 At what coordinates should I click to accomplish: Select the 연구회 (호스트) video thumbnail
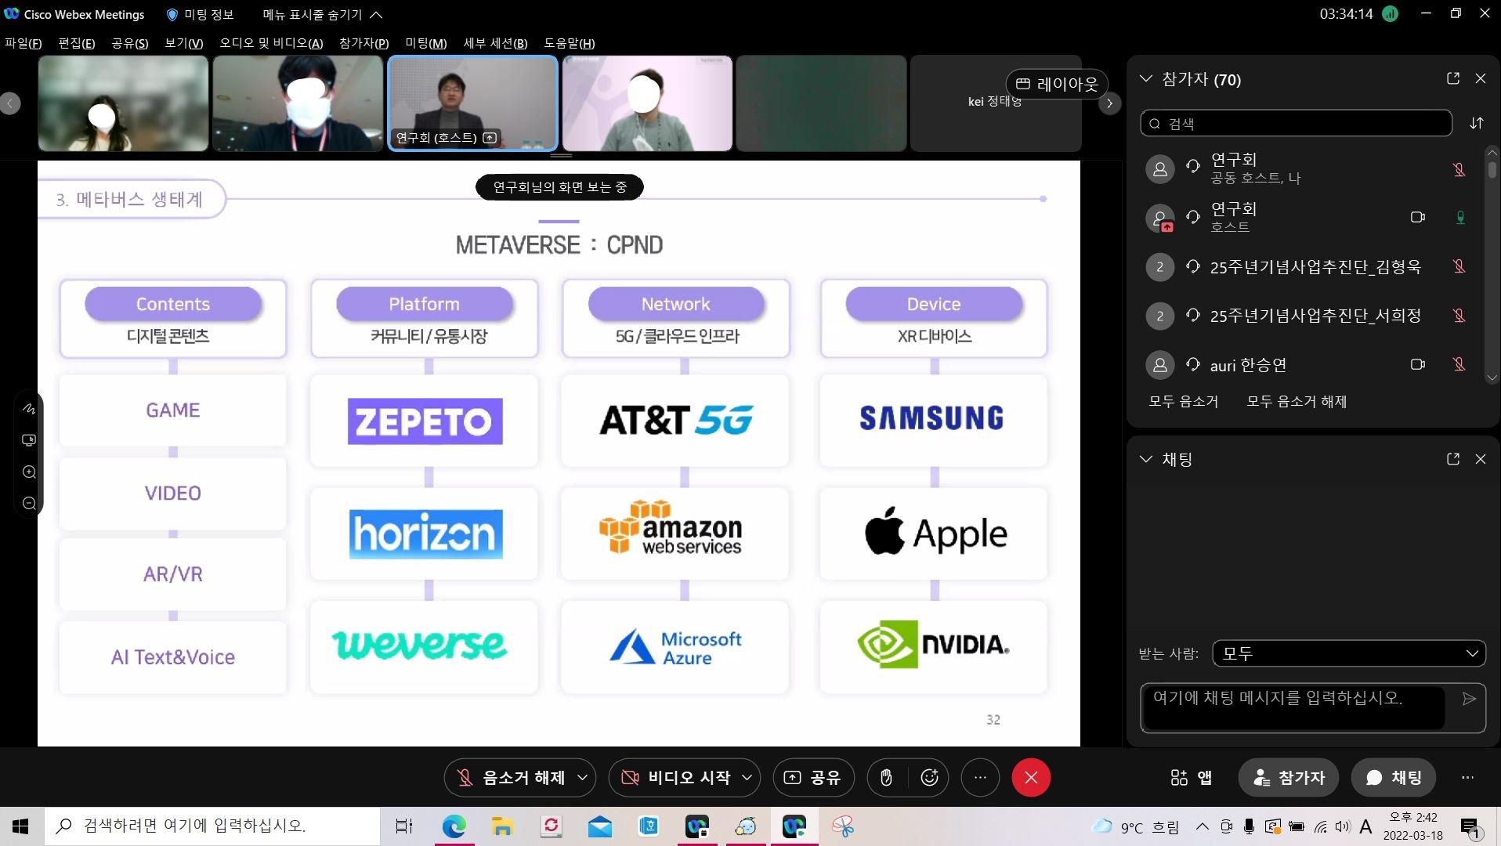[x=473, y=103]
